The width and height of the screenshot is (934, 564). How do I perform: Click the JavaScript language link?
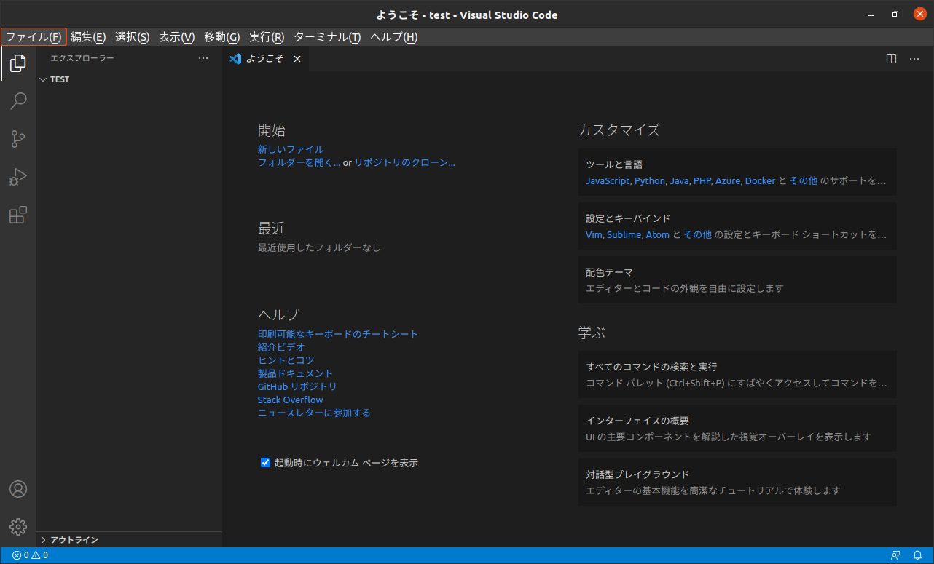(x=608, y=180)
